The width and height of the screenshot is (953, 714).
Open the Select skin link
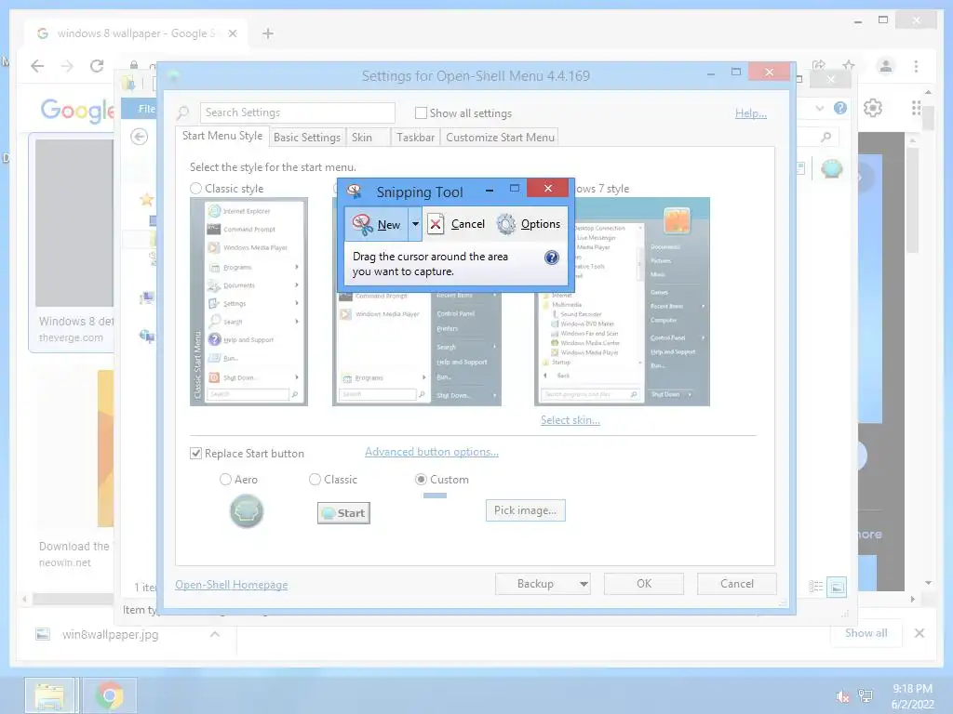570,420
